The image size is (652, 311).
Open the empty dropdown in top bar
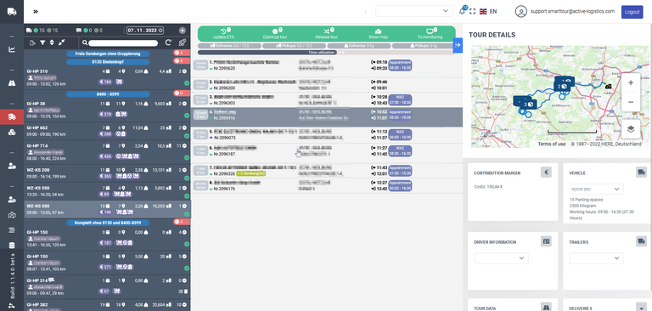[413, 11]
